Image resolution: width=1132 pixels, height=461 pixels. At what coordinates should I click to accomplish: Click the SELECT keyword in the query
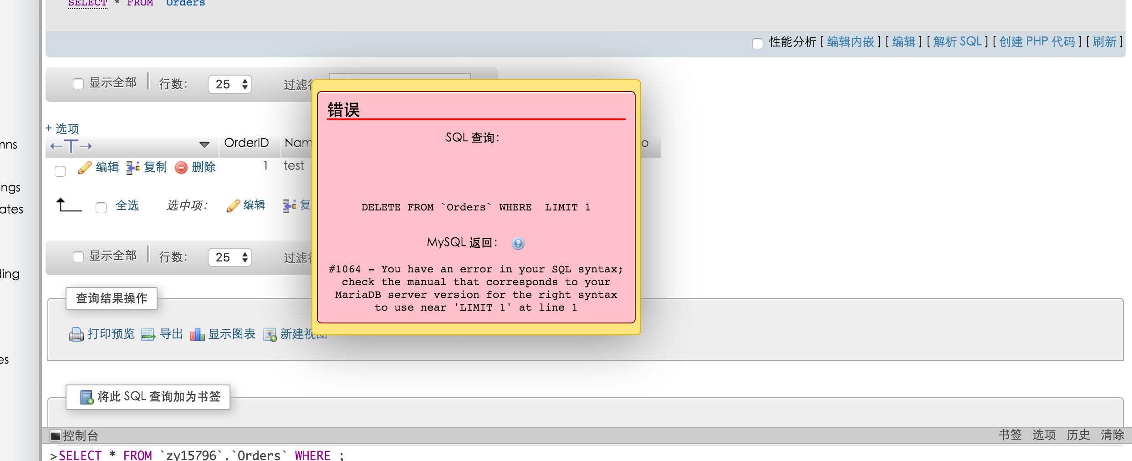88,3
